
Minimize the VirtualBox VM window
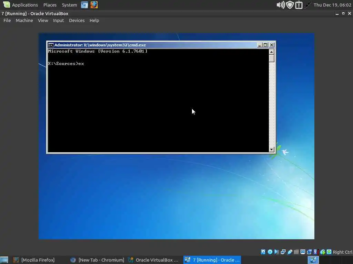coord(337,13)
